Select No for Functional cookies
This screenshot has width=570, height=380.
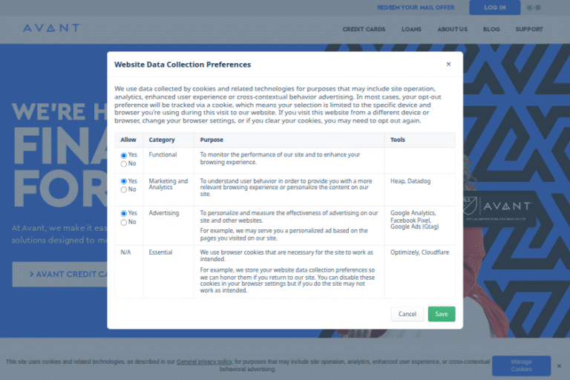[x=124, y=163]
